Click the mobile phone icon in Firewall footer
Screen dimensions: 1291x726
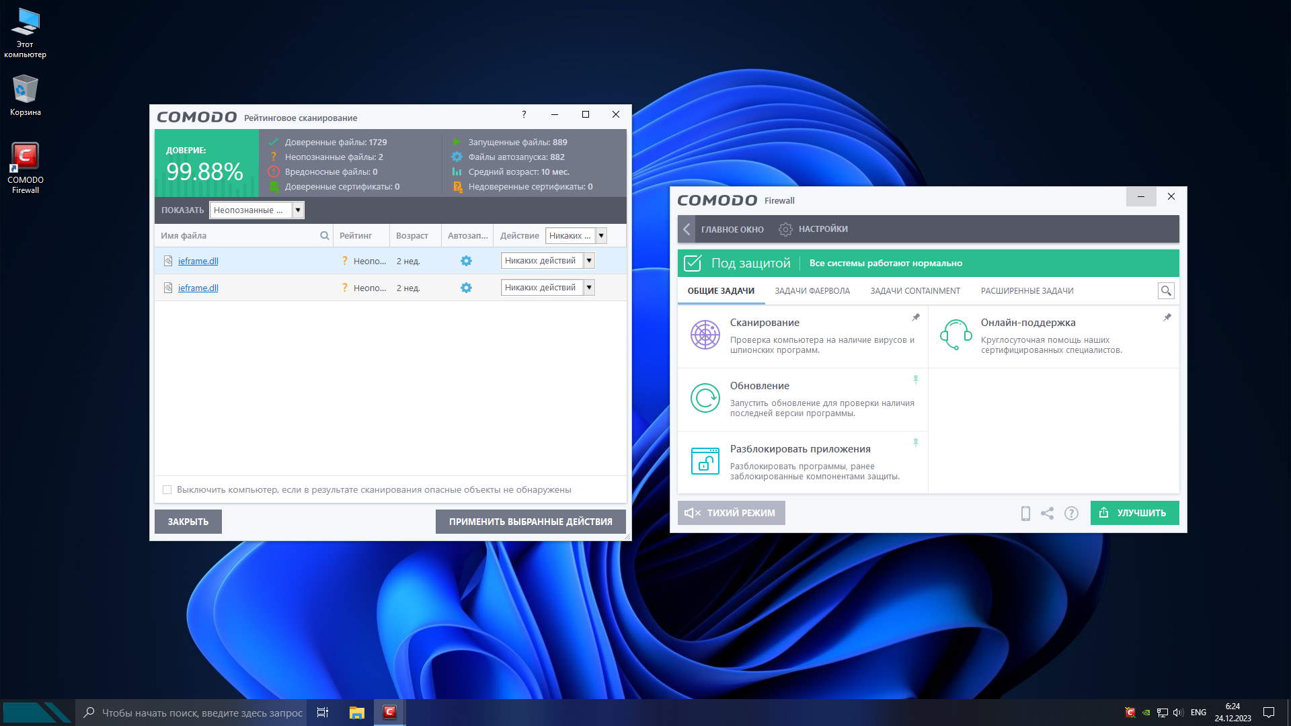[1025, 514]
